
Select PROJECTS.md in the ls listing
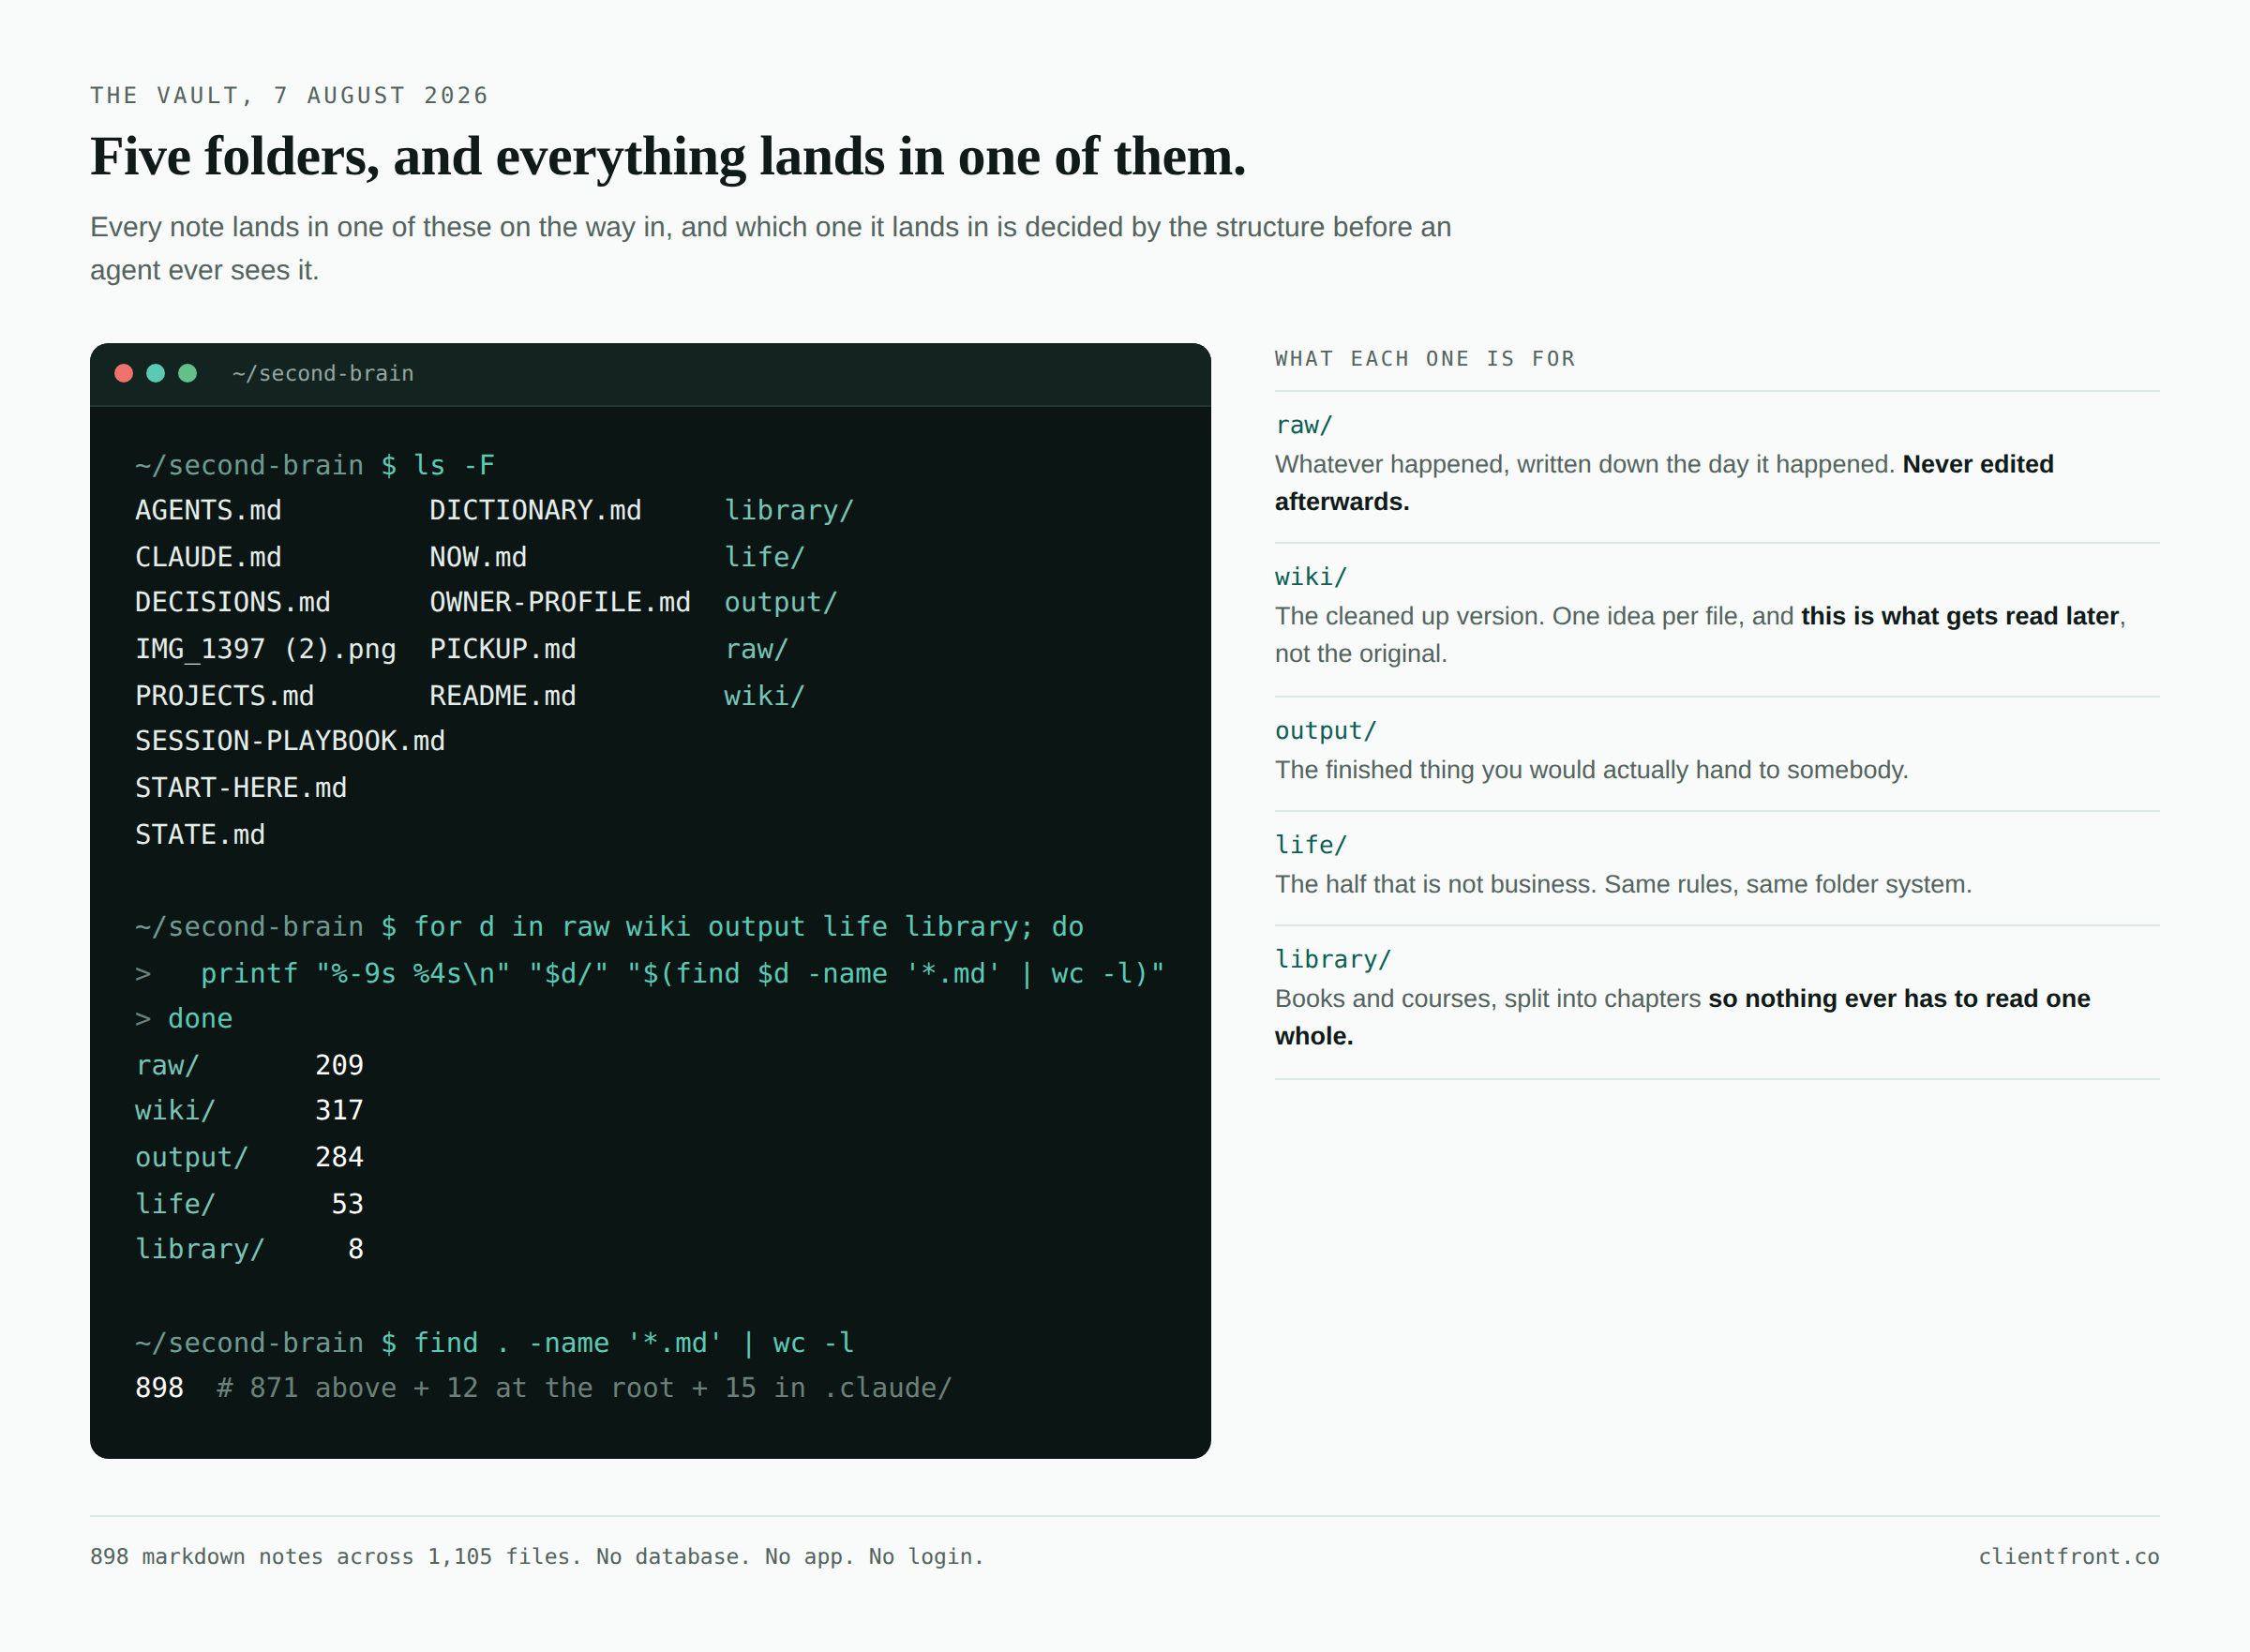(225, 696)
